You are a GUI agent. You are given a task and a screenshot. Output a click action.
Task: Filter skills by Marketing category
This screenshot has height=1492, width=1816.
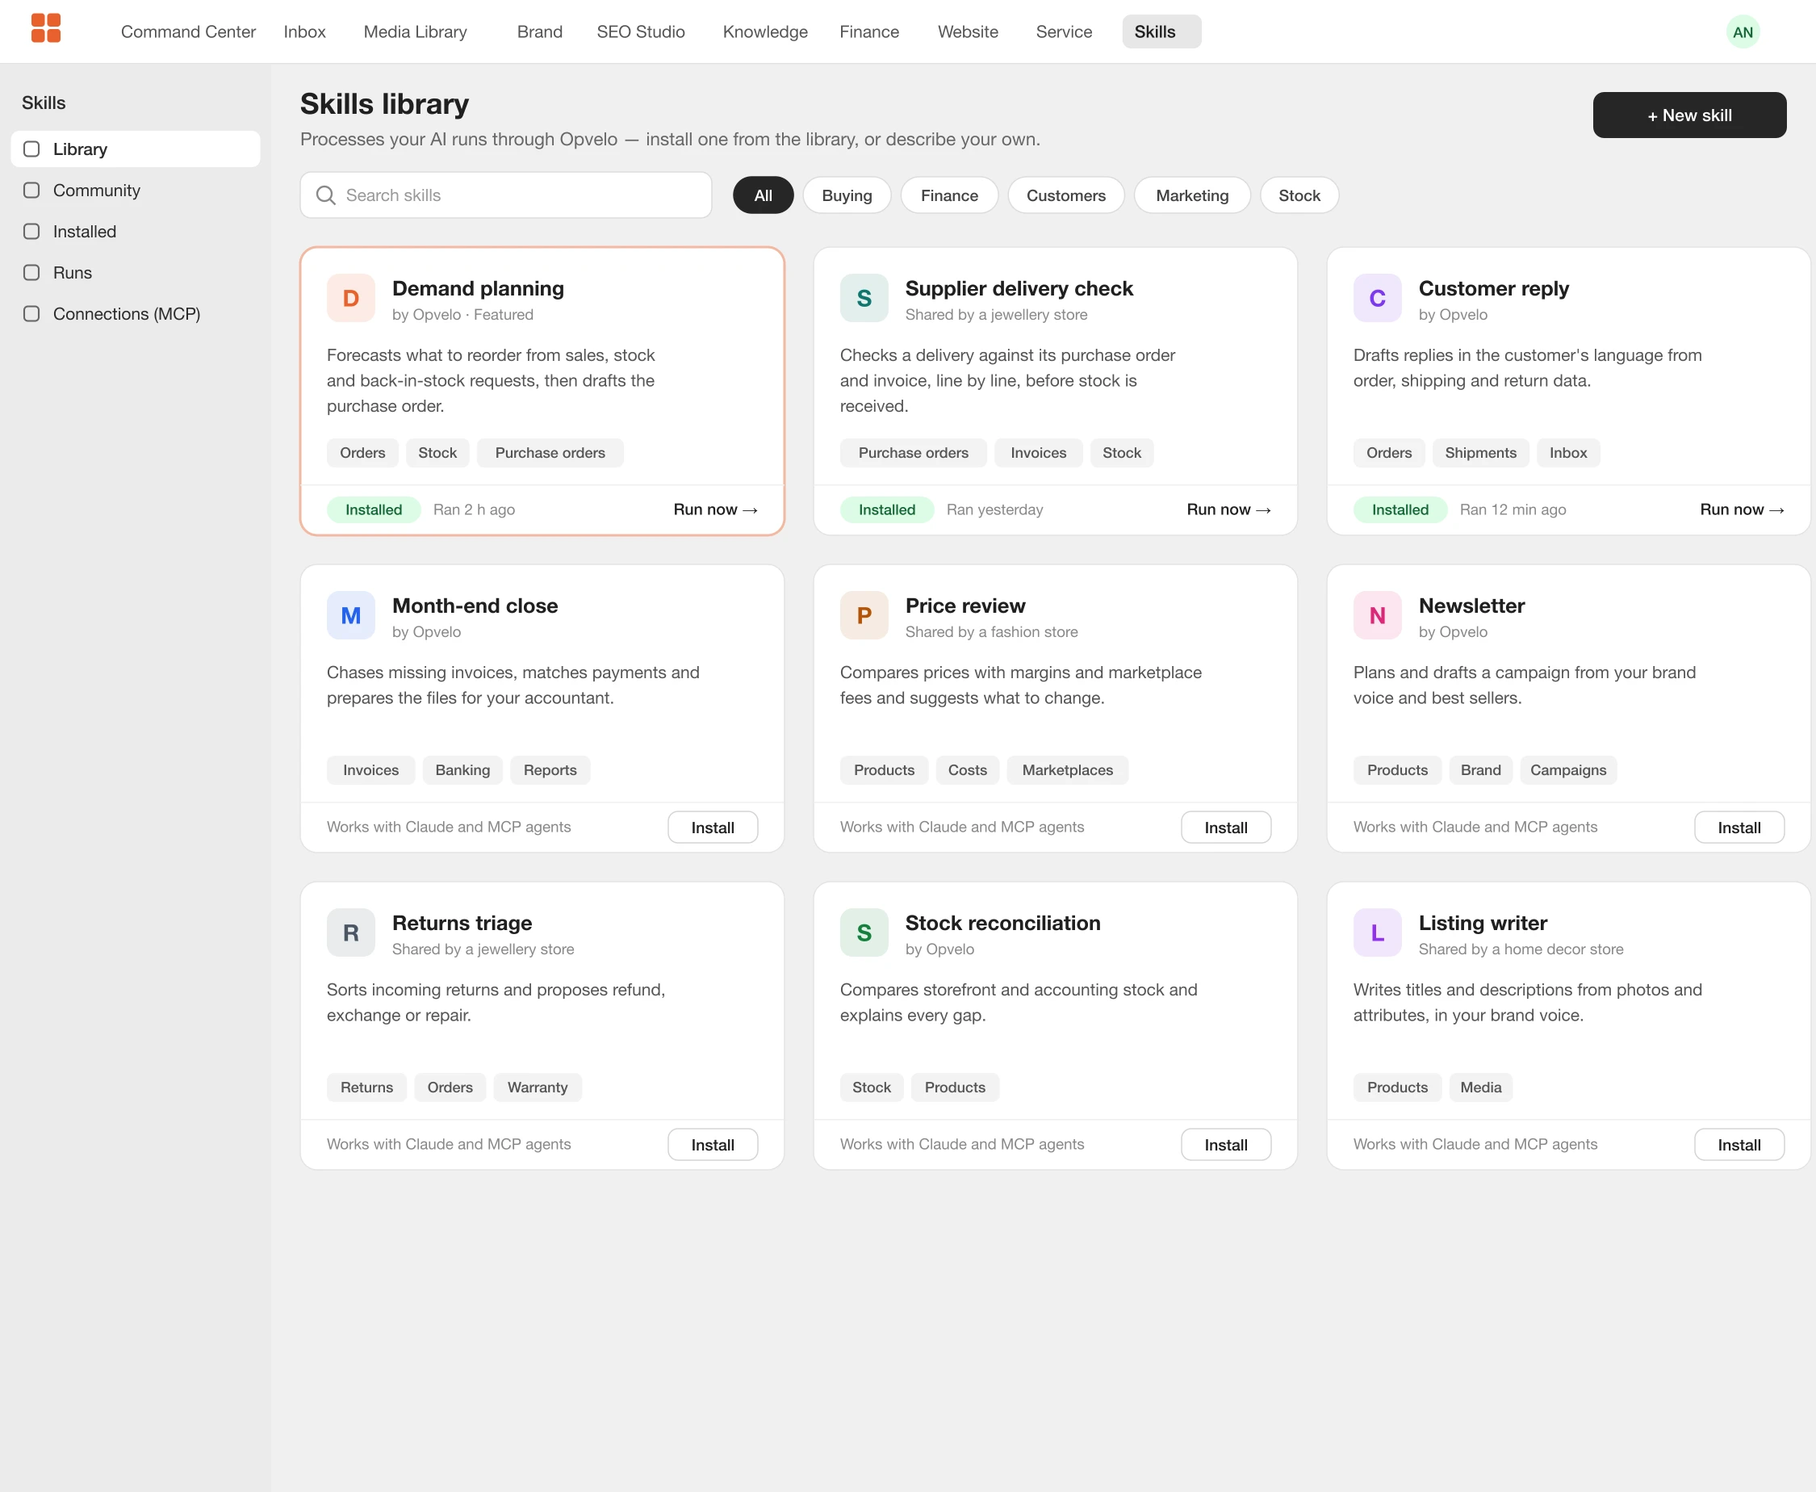(1191, 195)
